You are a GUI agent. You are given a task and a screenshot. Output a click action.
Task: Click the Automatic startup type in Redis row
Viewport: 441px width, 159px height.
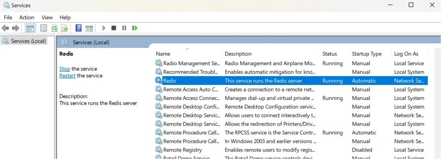pos(364,81)
